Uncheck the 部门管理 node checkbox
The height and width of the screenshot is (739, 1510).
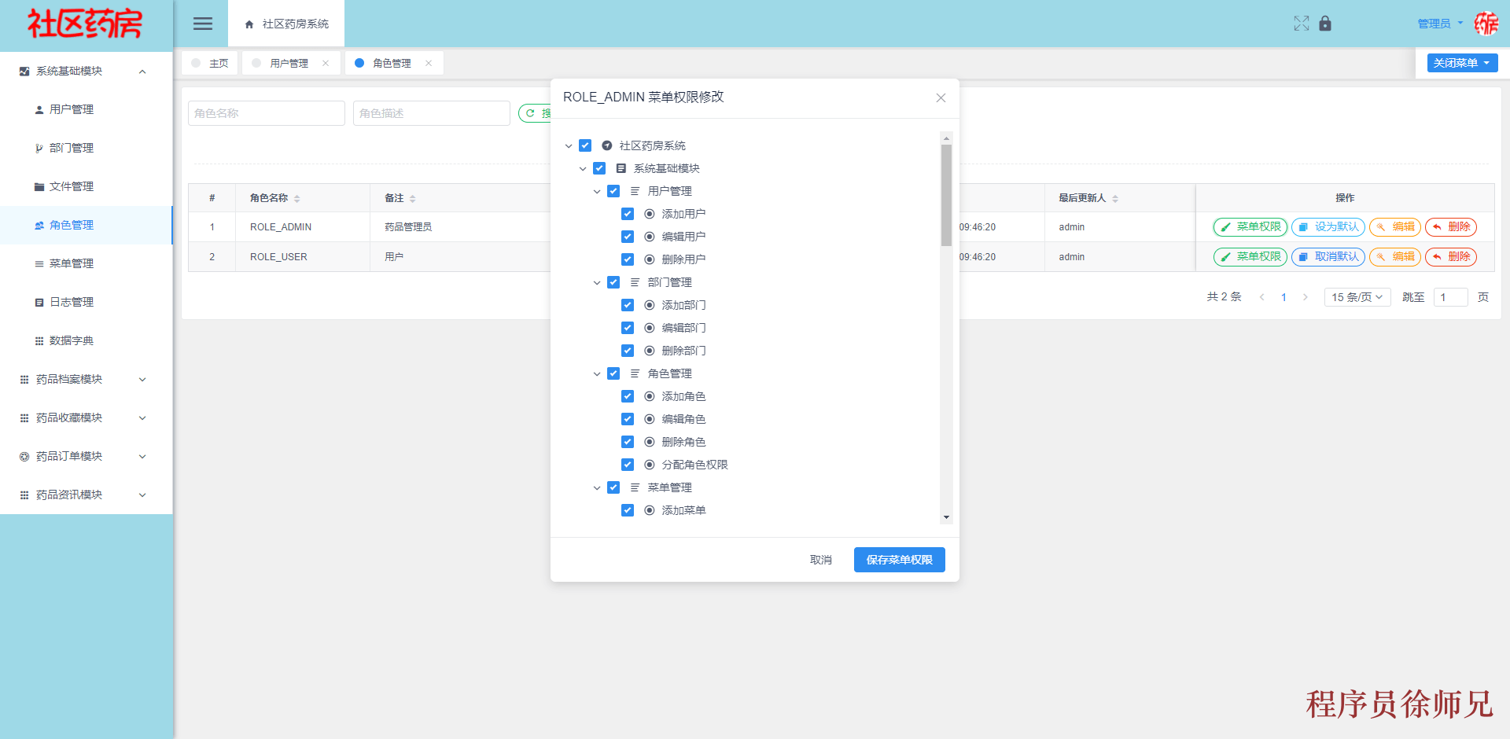(613, 281)
